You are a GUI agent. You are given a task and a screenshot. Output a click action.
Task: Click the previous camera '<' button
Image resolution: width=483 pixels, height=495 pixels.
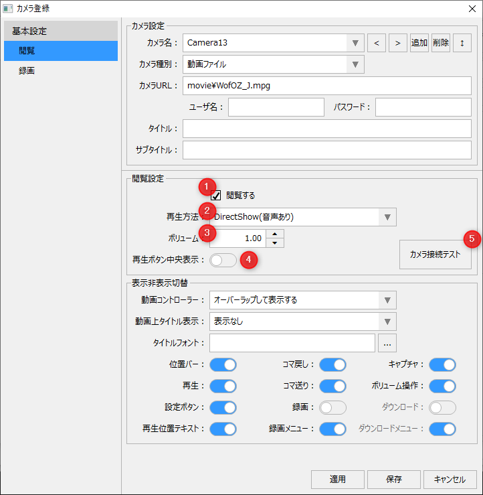377,43
